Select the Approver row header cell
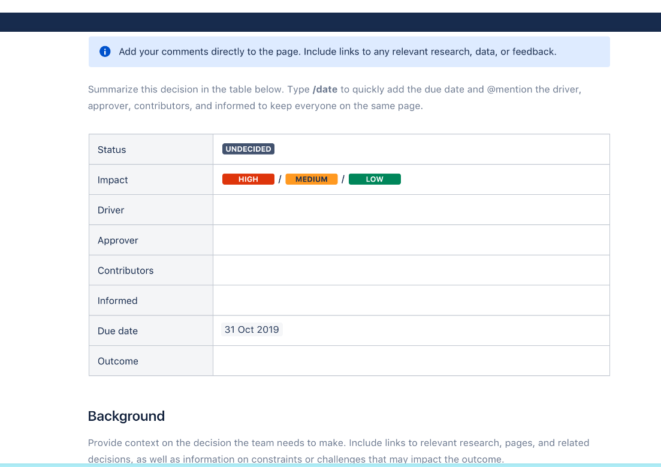Image resolution: width=661 pixels, height=467 pixels. [x=151, y=240]
